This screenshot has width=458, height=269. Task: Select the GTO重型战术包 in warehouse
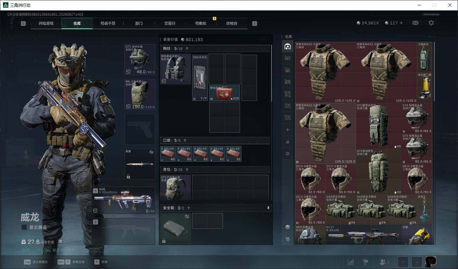(x=379, y=126)
